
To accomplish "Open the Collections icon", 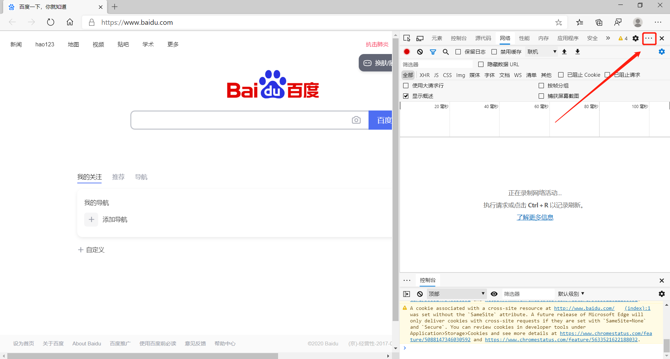I will click(x=599, y=22).
